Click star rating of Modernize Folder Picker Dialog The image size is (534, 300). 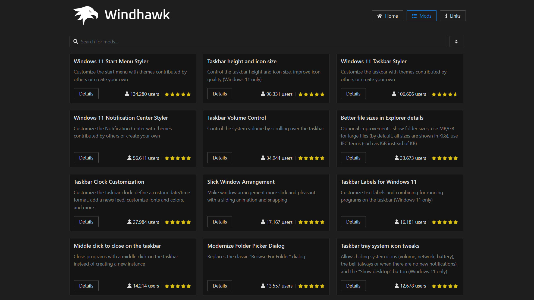click(311, 286)
